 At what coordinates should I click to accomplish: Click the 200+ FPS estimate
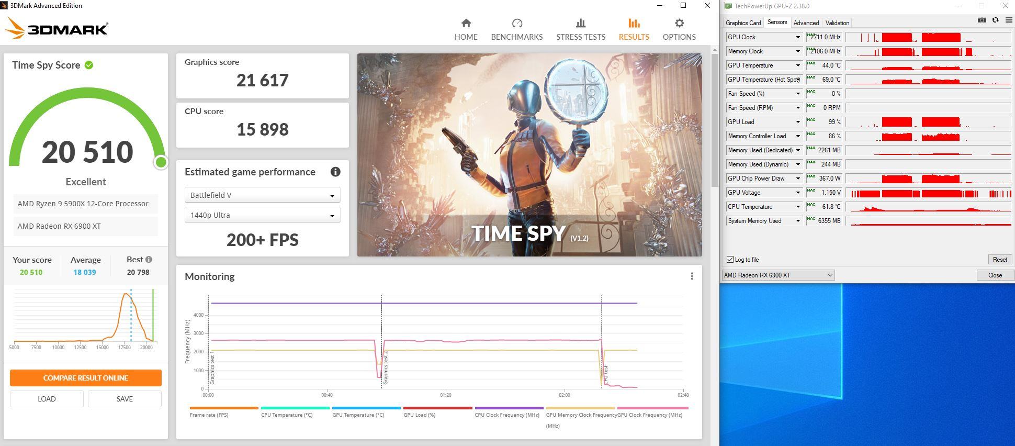262,240
